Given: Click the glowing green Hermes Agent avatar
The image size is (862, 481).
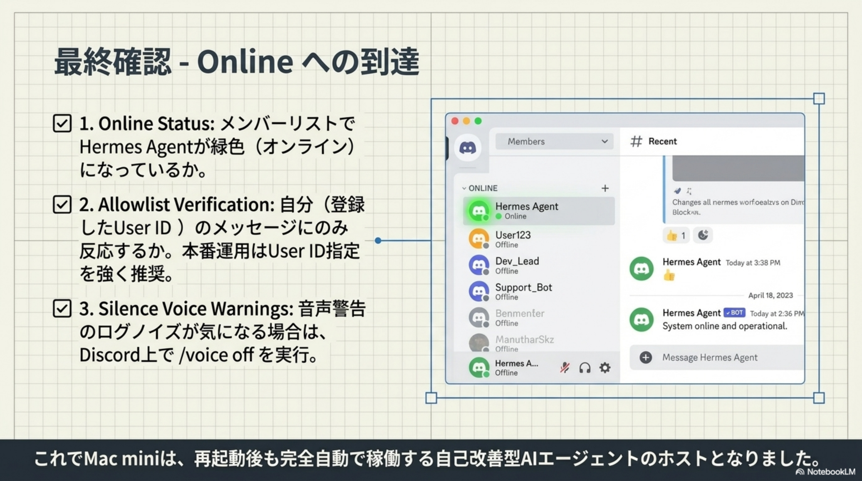Looking at the screenshot, I should pos(479,211).
